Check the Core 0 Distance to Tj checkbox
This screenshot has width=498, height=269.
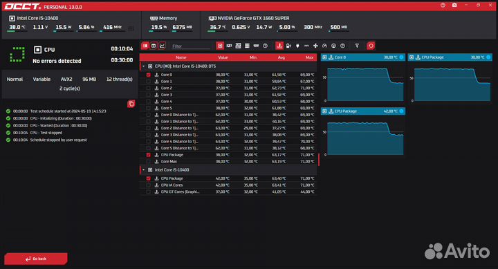148,115
